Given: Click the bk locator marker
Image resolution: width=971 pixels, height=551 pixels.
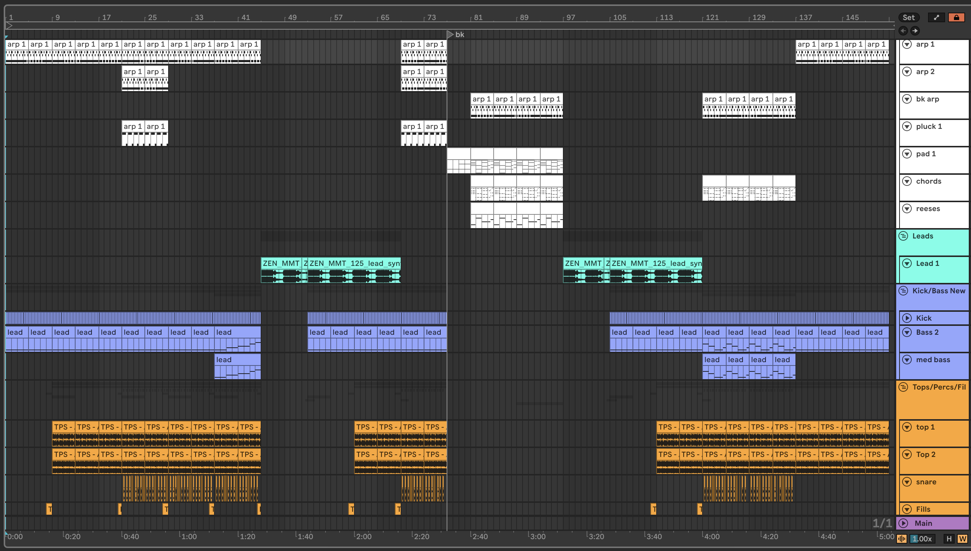Looking at the screenshot, I should (x=450, y=34).
